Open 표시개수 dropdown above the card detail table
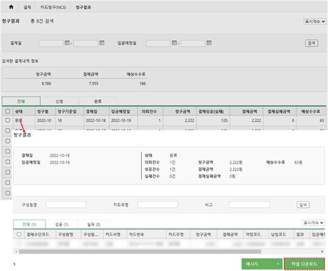Viewport: 328px width, 271px height. pos(313,222)
